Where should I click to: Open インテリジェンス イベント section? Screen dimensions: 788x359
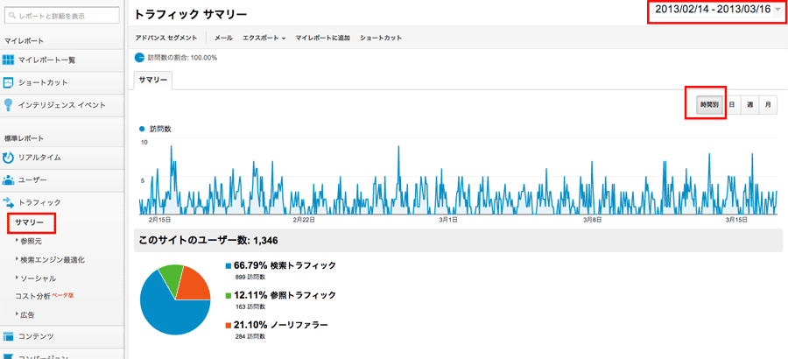[61, 105]
